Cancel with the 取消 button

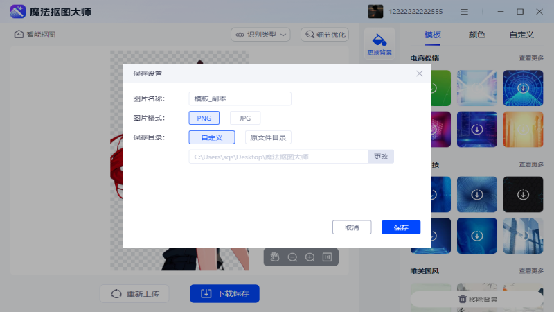[x=352, y=227]
